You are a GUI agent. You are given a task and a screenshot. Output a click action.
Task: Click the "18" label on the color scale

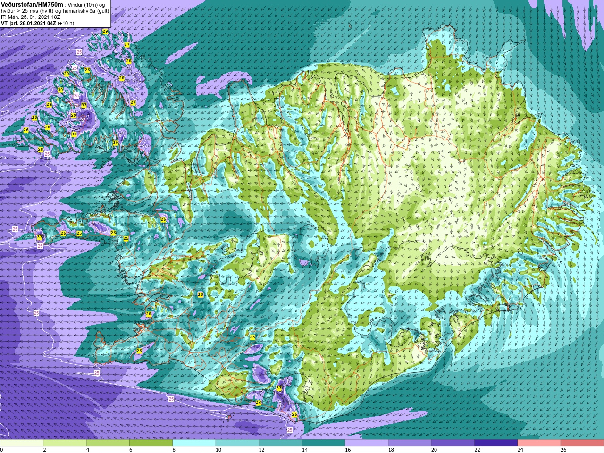[x=391, y=450]
